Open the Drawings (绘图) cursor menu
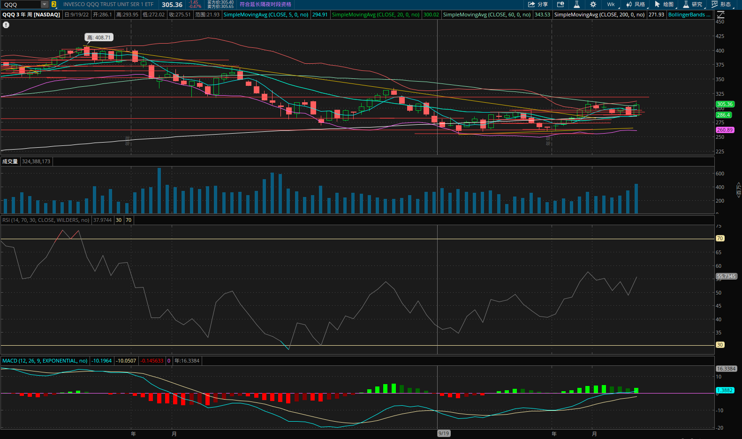 point(664,4)
